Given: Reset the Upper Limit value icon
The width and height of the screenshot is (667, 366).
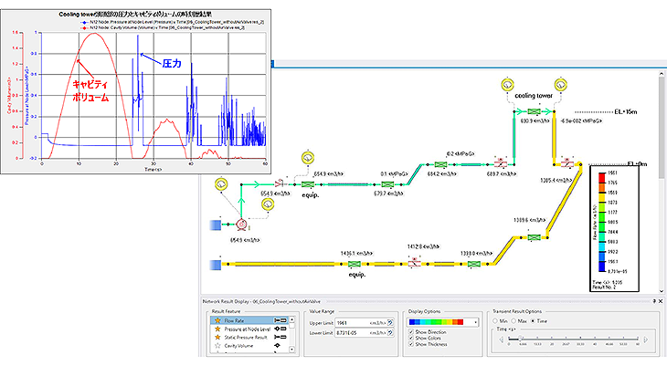Looking at the screenshot, I should [390, 323].
